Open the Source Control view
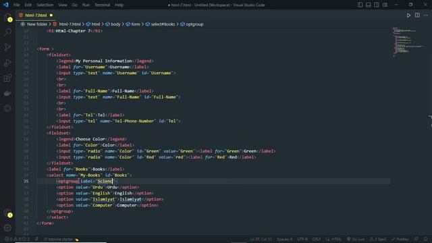The width and height of the screenshot is (432, 243). pyautogui.click(x=7, y=47)
